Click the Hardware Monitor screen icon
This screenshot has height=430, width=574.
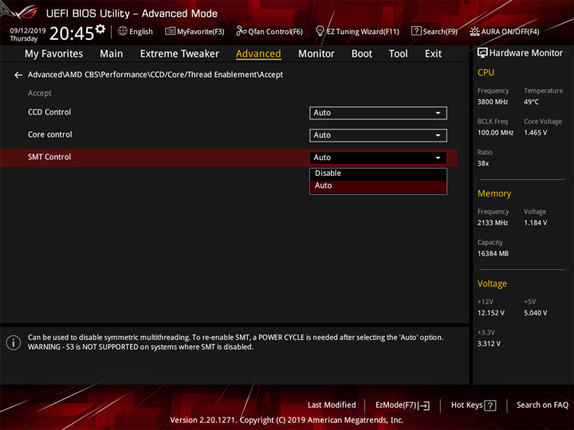pyautogui.click(x=482, y=53)
